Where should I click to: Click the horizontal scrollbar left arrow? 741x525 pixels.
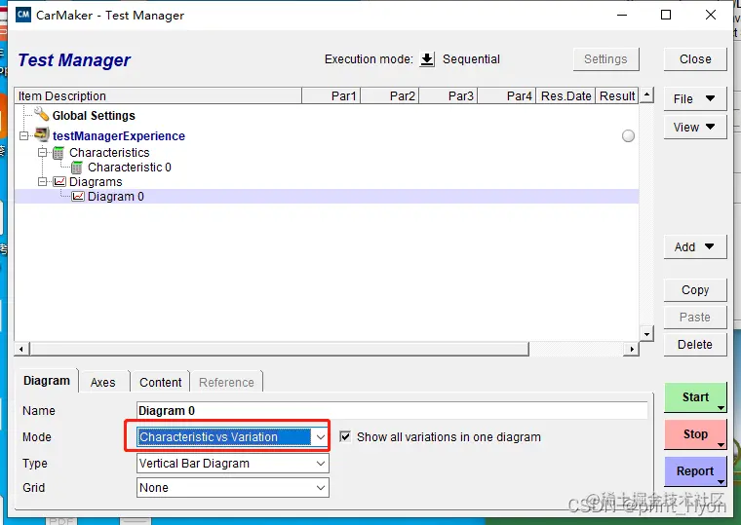[21, 350]
